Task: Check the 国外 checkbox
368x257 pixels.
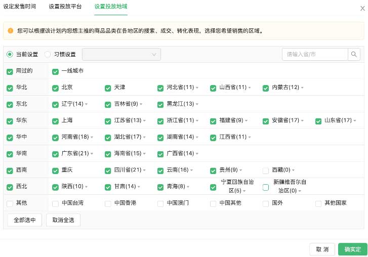Action: tap(266, 204)
